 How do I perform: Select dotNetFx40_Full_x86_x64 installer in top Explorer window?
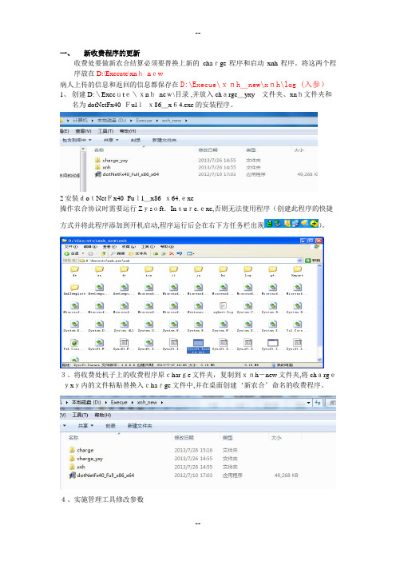click(x=127, y=174)
